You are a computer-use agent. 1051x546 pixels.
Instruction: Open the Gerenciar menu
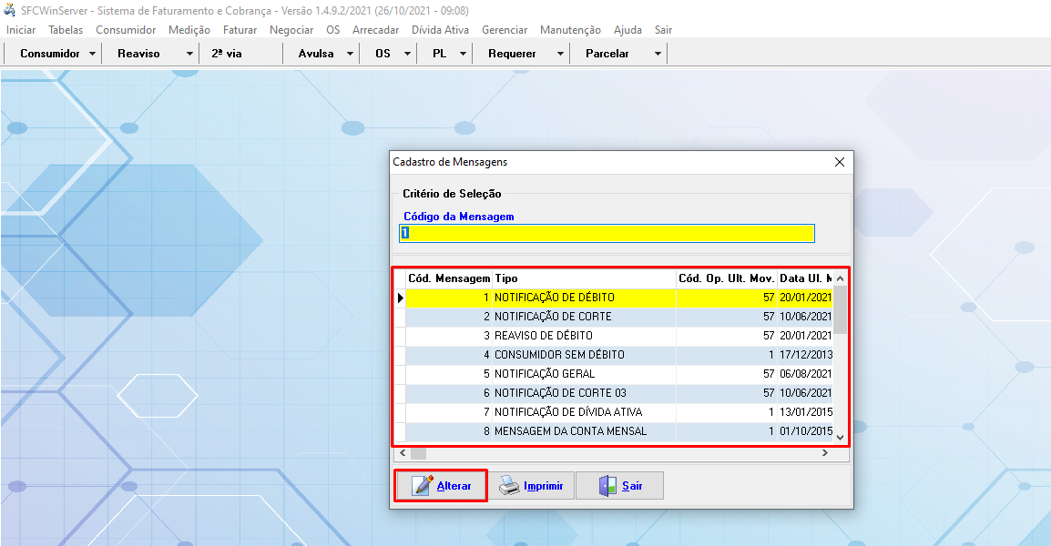pyautogui.click(x=505, y=30)
